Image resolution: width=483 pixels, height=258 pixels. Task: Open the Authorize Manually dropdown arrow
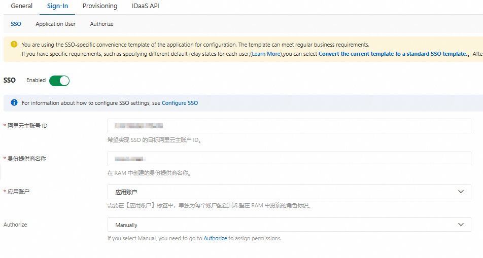(x=461, y=225)
